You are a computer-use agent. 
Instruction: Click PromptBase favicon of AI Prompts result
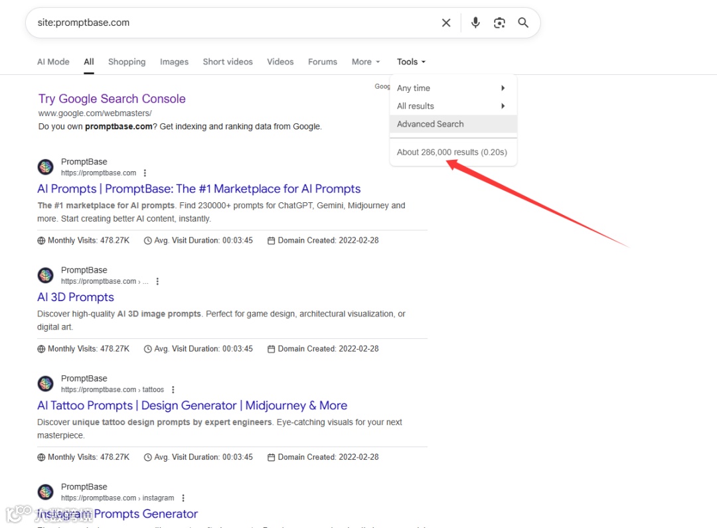pos(45,167)
